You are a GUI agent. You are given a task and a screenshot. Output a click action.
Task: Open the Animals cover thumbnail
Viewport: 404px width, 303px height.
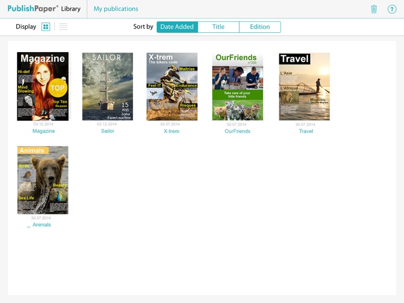[43, 180]
